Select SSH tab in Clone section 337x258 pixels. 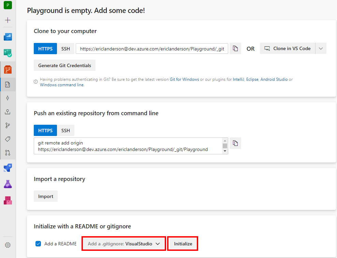point(65,48)
